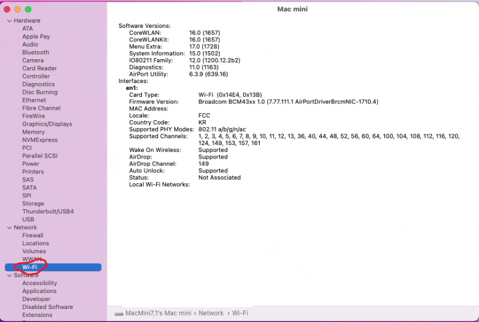Select Controller in the Hardware list
Viewport: 479px width, 322px height.
point(36,76)
